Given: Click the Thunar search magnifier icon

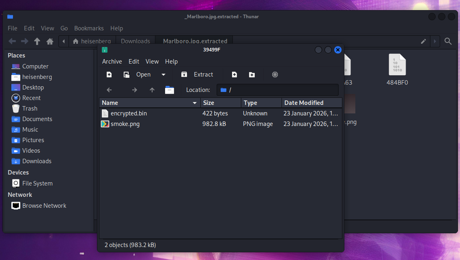Looking at the screenshot, I should pos(448,41).
